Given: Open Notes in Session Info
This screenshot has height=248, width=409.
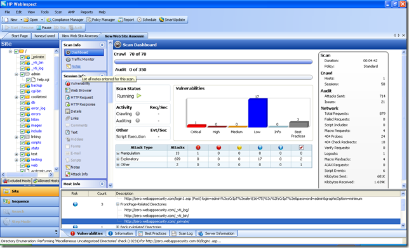Looking at the screenshot, I should point(72,167).
